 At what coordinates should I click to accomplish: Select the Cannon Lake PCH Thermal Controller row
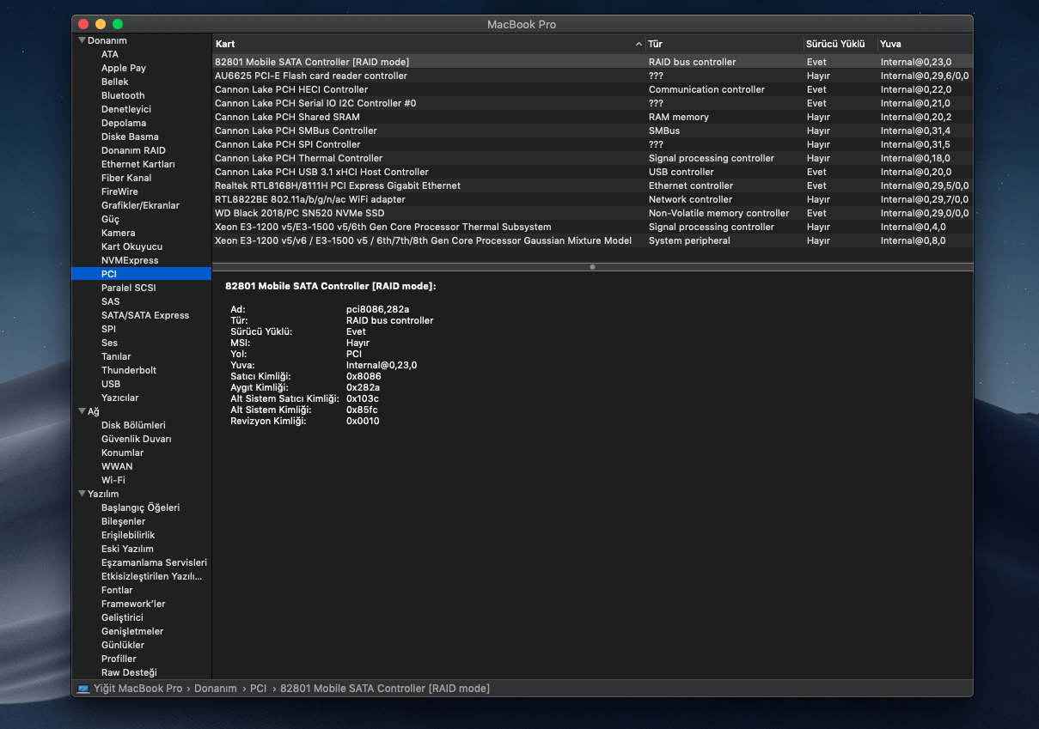pyautogui.click(x=593, y=158)
